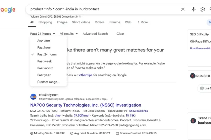Image resolution: width=211 pixels, height=140 pixels.
Task: Open the Short videos tab
Action: click(81, 22)
